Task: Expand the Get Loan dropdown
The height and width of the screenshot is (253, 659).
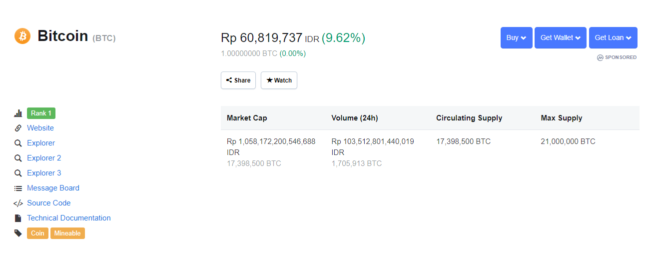Action: 613,37
